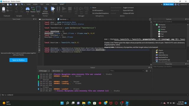The image size is (189, 106).
Task: Click the Format Selection icon
Action: [x=45, y=9]
